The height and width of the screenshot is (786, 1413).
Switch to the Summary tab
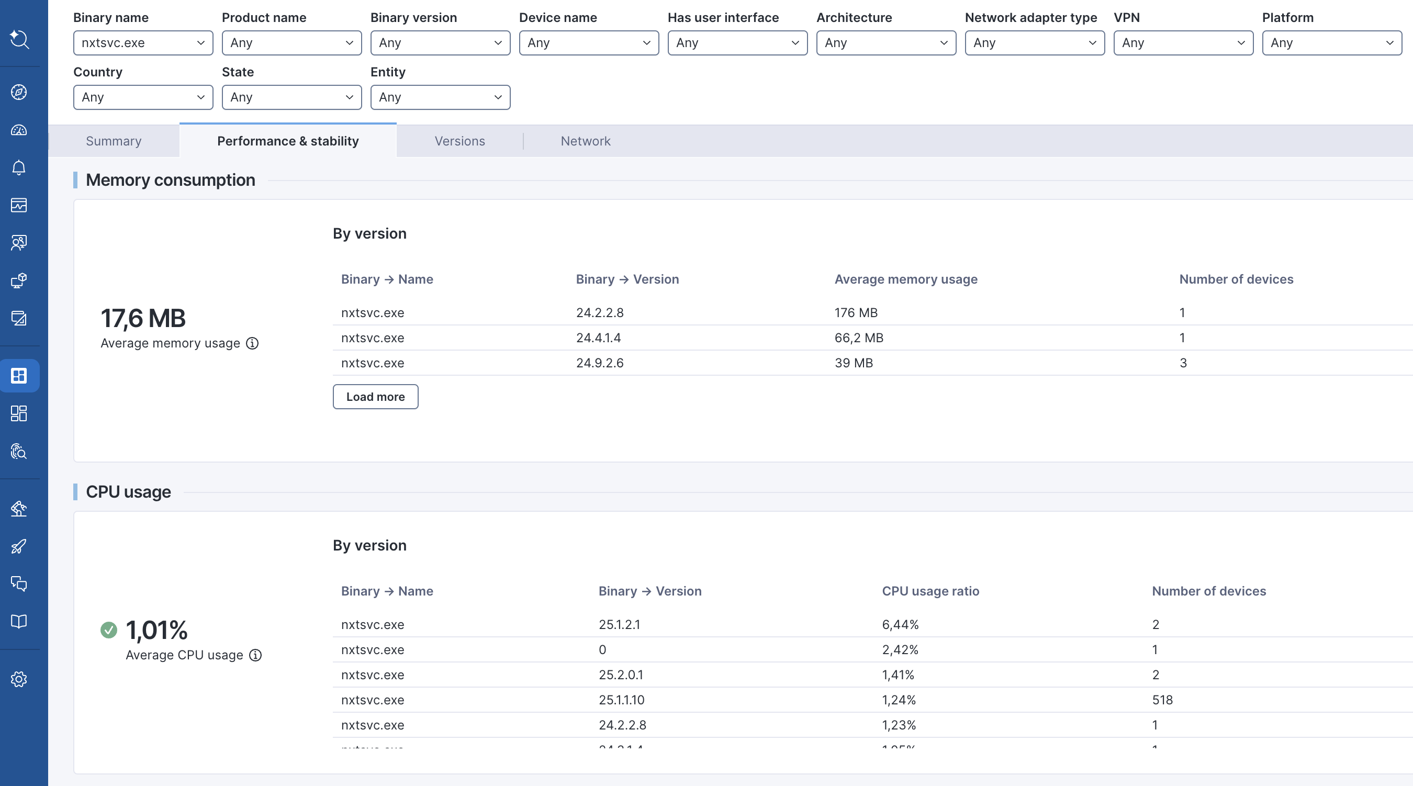click(113, 141)
